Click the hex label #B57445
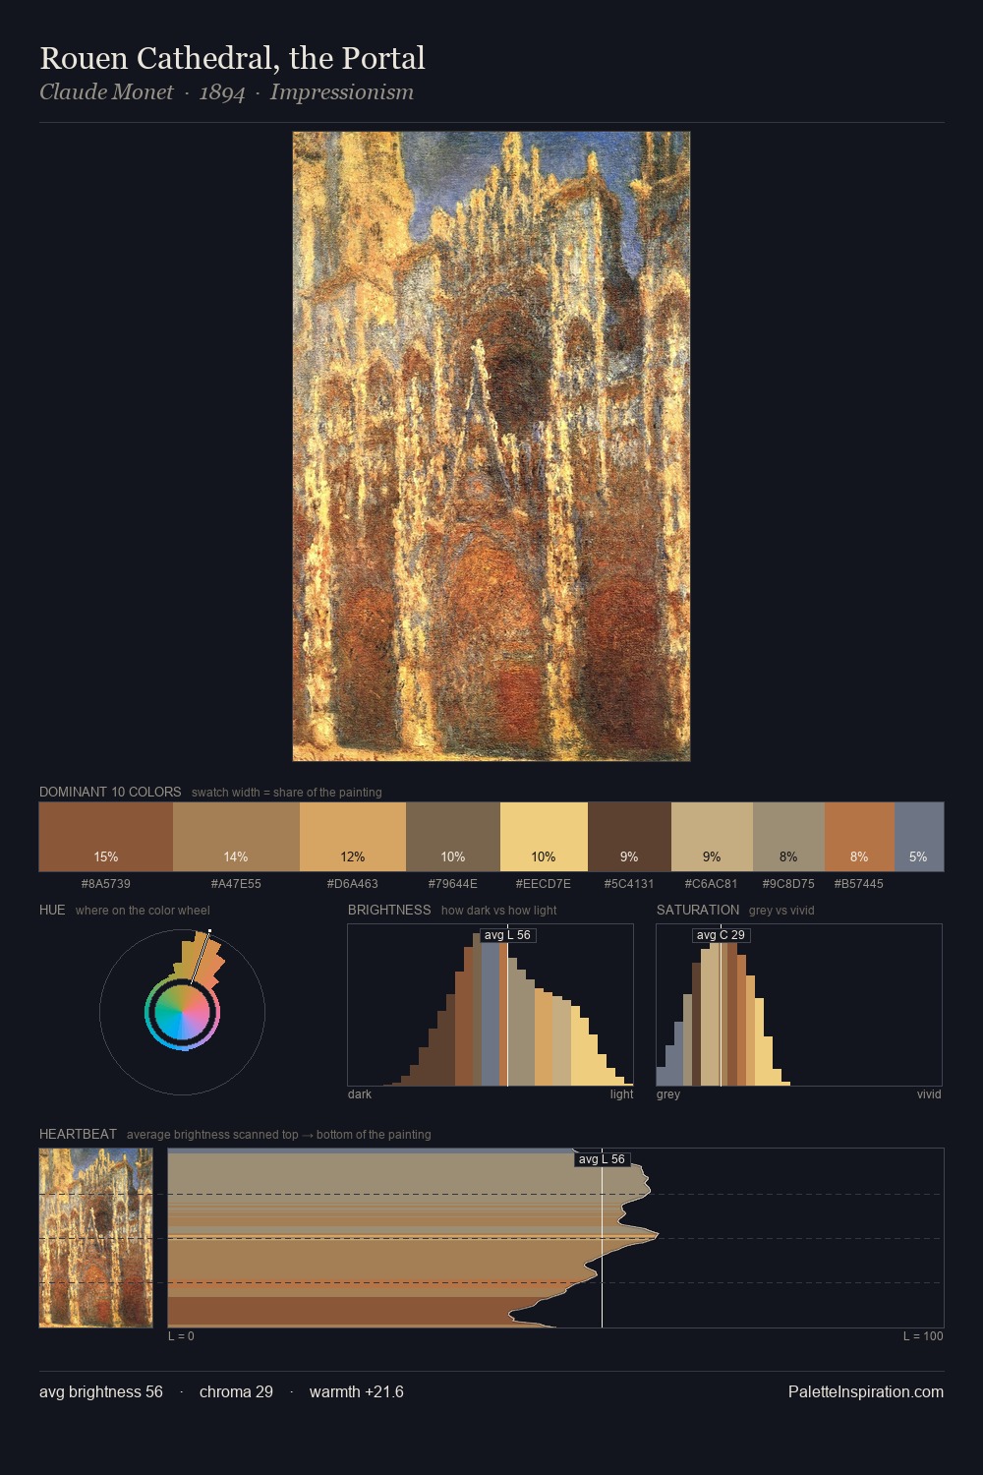Screen dimensions: 983x1475 [x=859, y=884]
